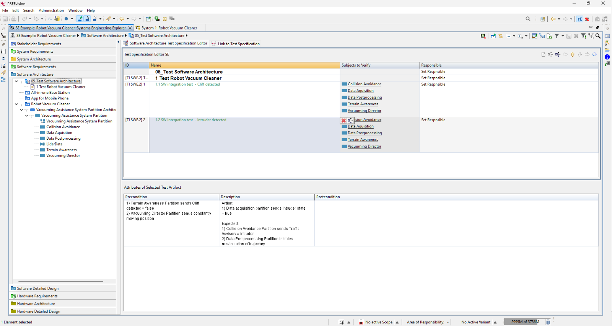The width and height of the screenshot is (612, 326).
Task: Click the swap arrows icon in explorer toolbar
Action: click(x=501, y=36)
